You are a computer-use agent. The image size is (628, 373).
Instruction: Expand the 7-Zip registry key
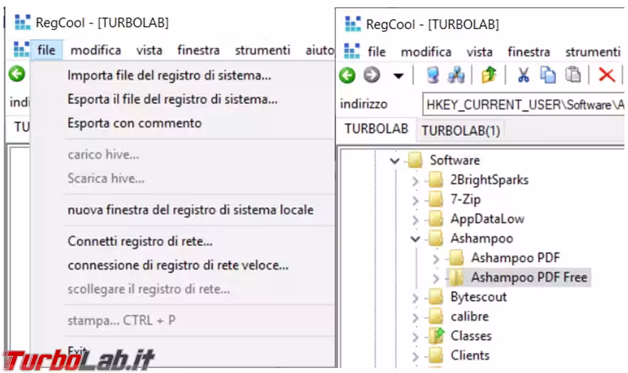[x=416, y=200]
